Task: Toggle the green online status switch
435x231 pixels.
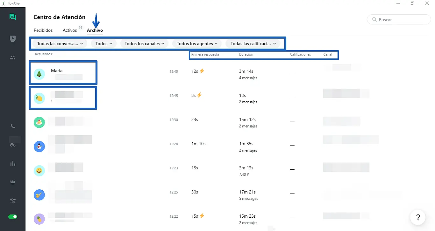Action: point(13,217)
